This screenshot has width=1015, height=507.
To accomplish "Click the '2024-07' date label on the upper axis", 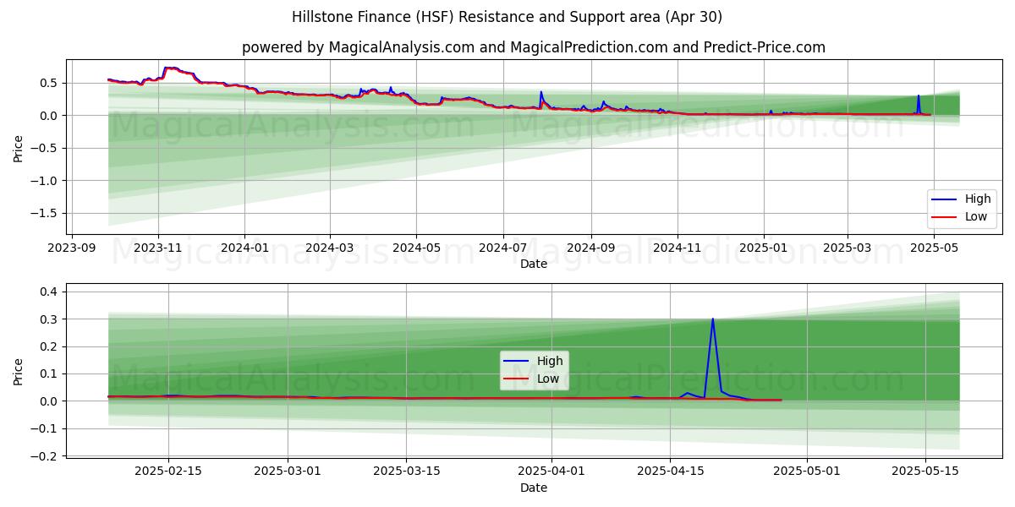I will pos(502,248).
